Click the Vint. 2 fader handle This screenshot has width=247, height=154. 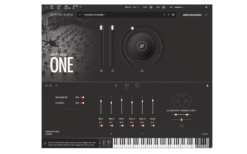tap(132, 103)
